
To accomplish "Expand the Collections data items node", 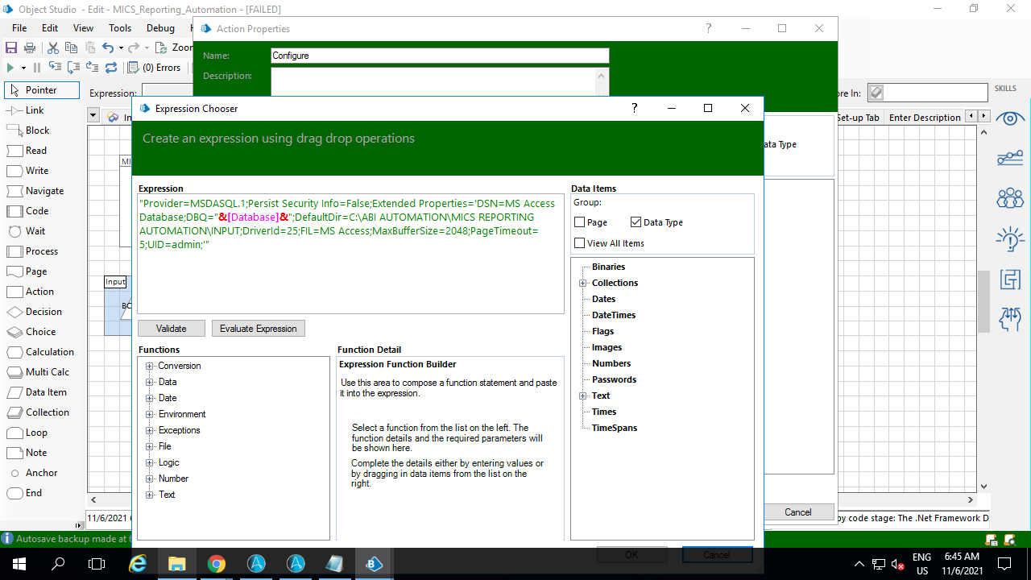I will click(x=582, y=283).
